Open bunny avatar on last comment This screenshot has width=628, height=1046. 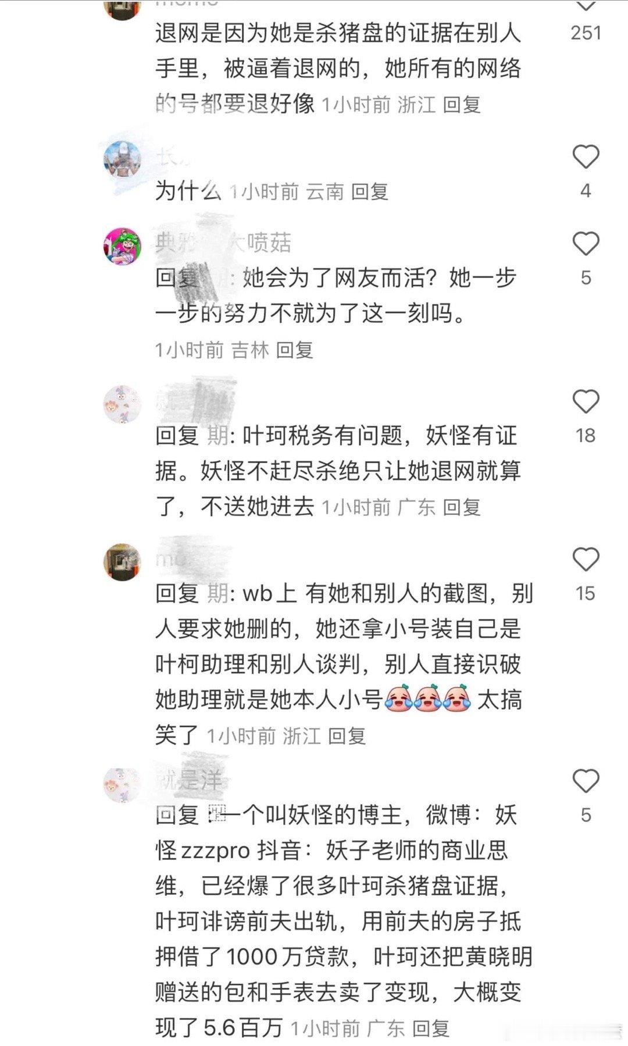point(122,784)
